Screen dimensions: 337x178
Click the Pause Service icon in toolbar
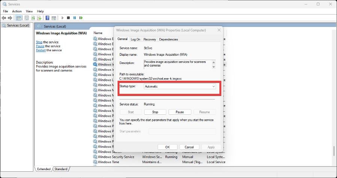[75, 18]
